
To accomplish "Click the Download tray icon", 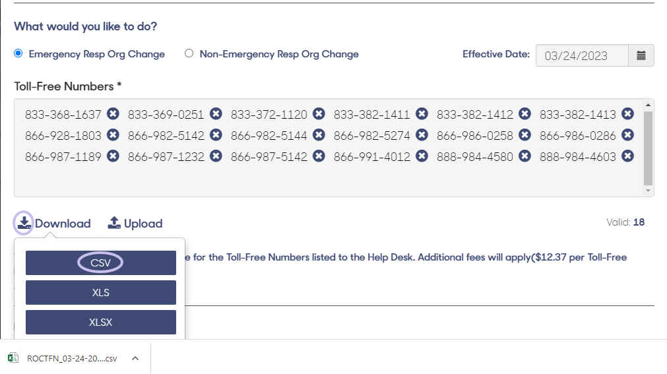I will pyautogui.click(x=24, y=222).
